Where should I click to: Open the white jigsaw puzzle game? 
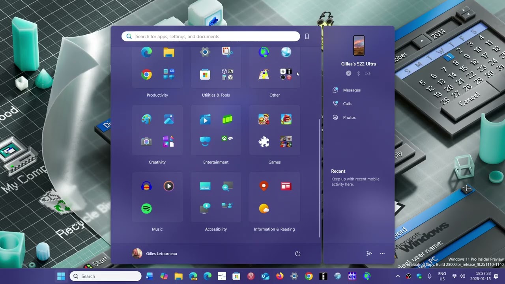264,142
